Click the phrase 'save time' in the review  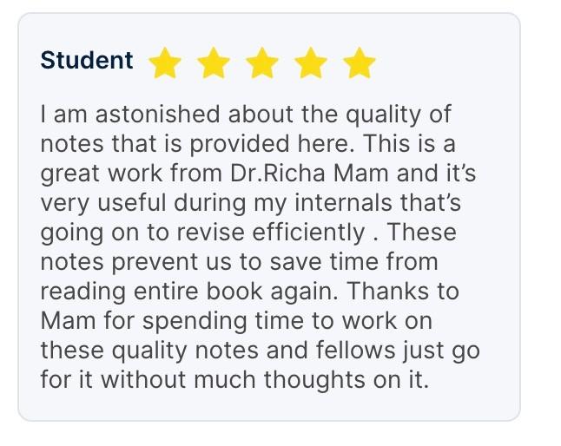point(324,261)
